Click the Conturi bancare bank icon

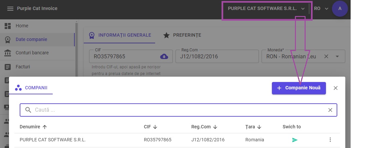click(8, 53)
